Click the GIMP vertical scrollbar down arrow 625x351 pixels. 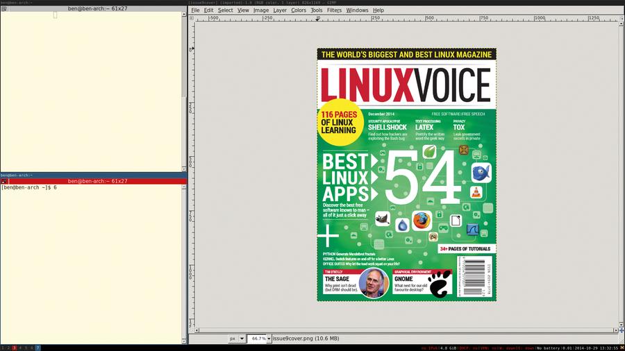622,325
